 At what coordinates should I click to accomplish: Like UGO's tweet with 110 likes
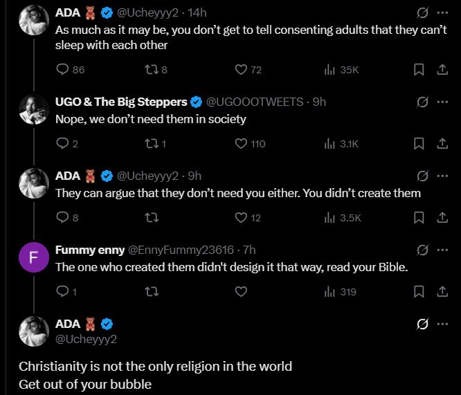pos(241,144)
